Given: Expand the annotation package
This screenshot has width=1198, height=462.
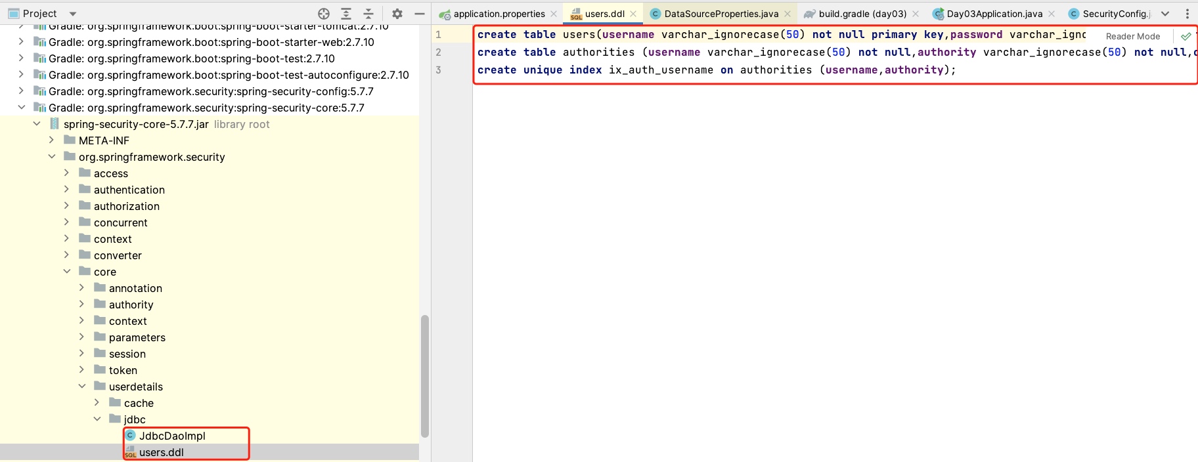Looking at the screenshot, I should click(81, 287).
